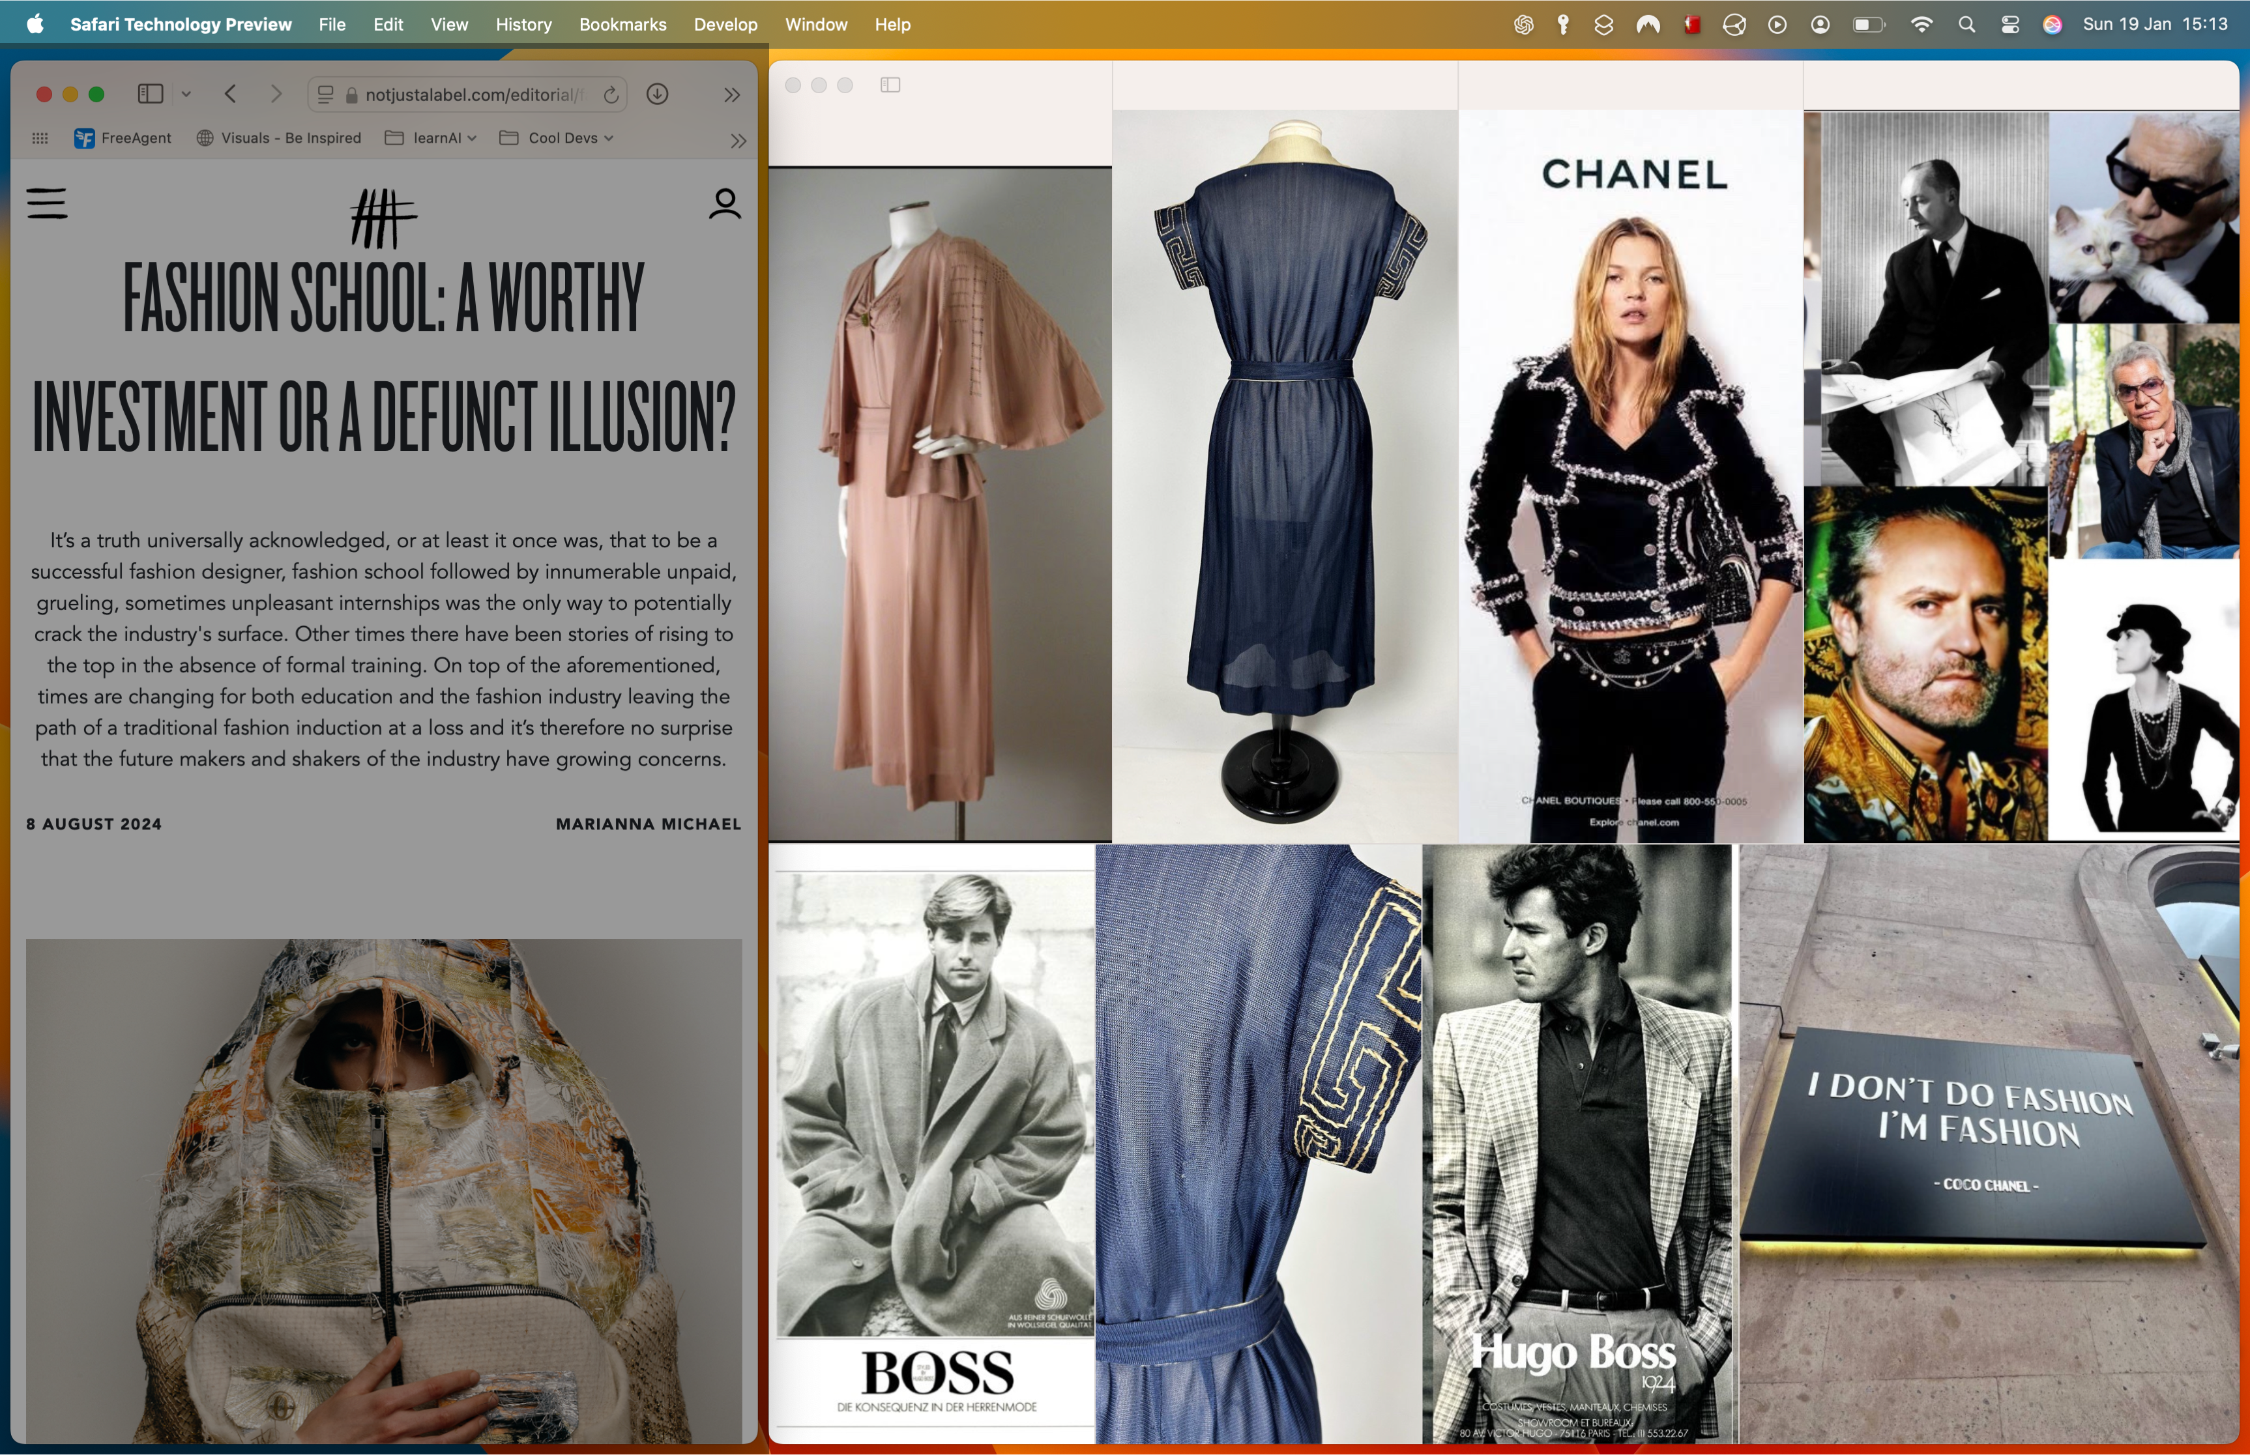Open the sidebar tab group dropdown arrow
Screen dimensions: 2250x1455
click(186, 94)
